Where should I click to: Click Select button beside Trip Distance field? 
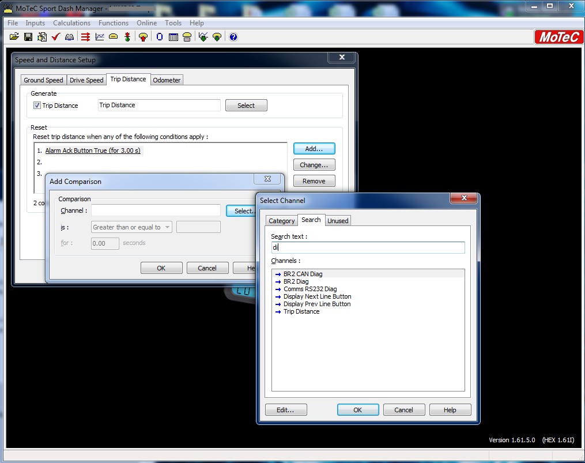(246, 106)
